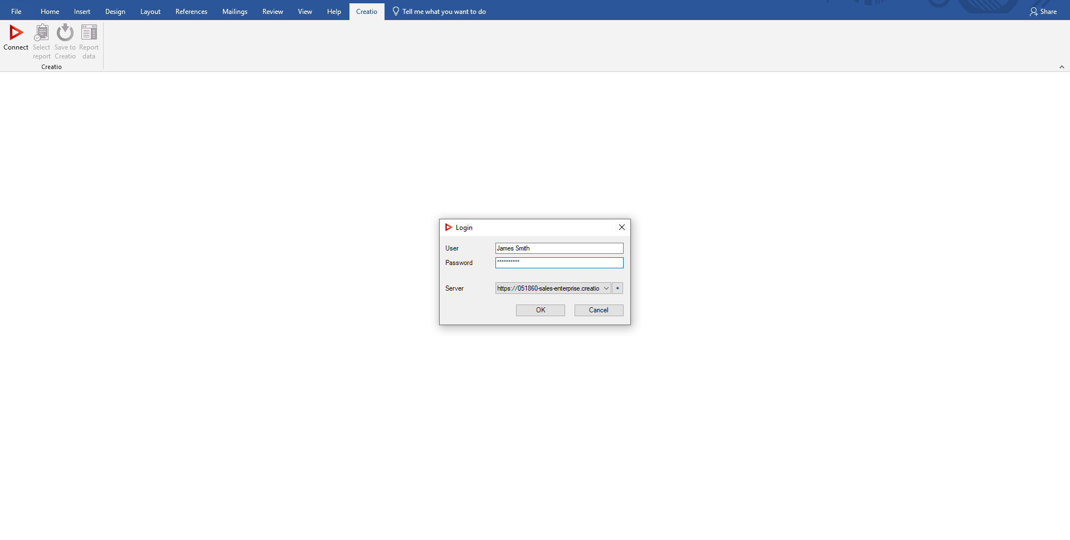Screen dimensions: 1070x540
Task: Switch to the Review tab
Action: [x=273, y=12]
